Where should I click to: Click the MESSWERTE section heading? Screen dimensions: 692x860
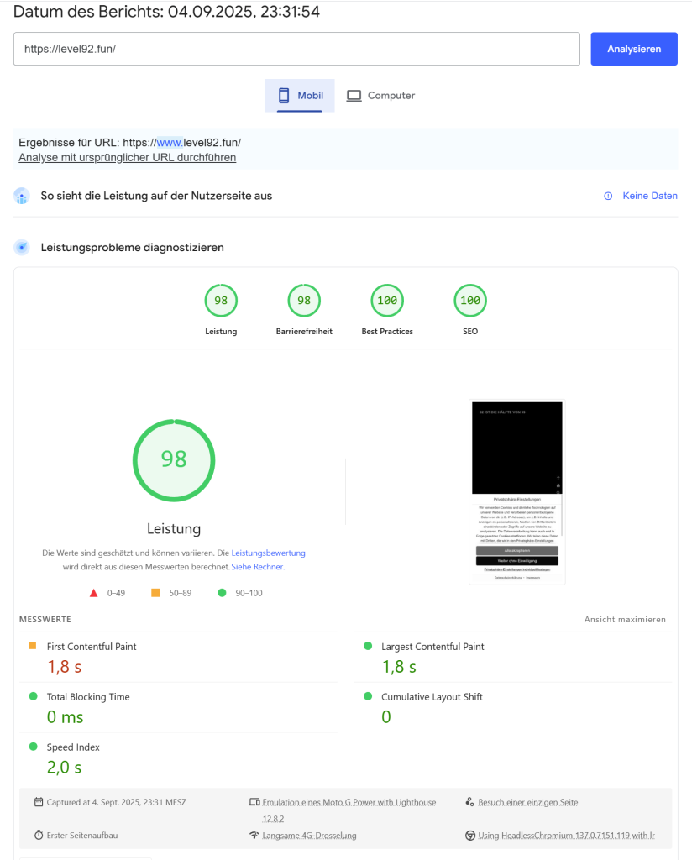pos(45,619)
